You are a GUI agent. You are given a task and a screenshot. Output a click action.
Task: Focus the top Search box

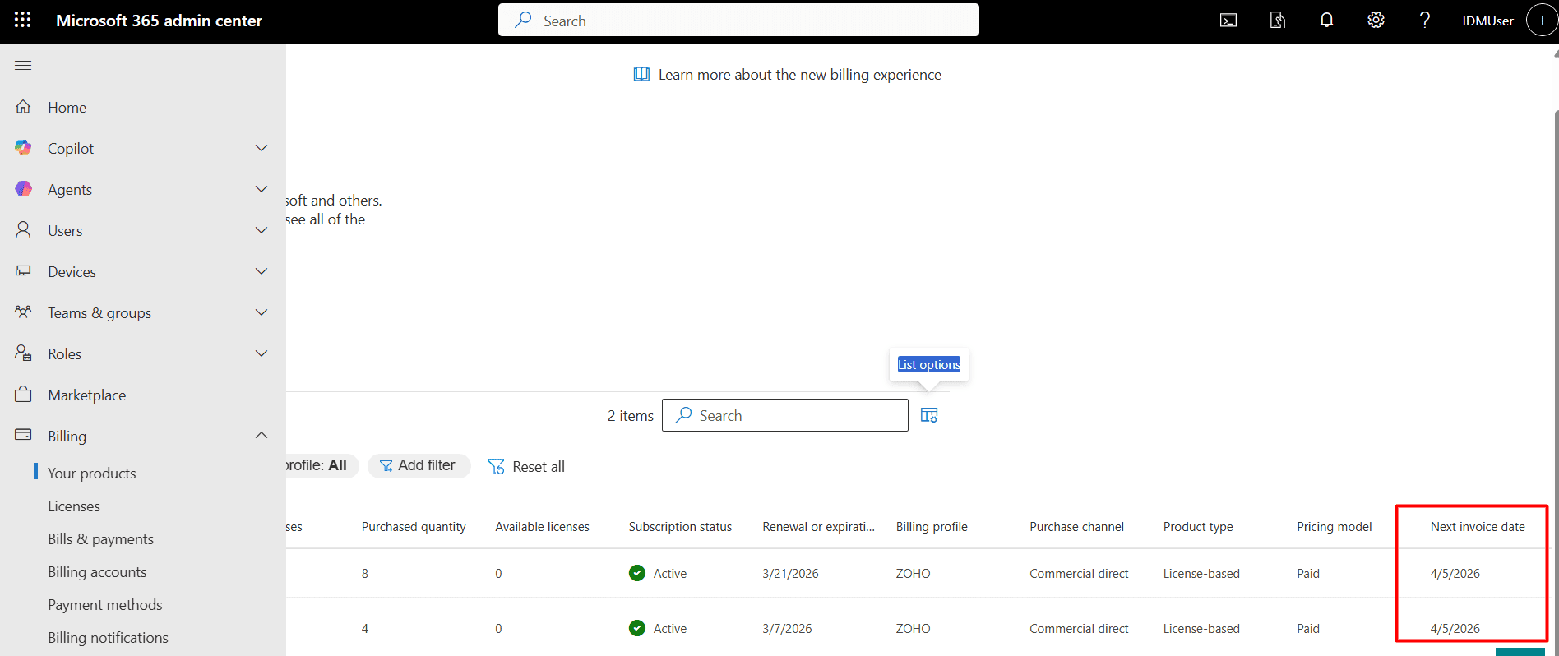coord(738,20)
